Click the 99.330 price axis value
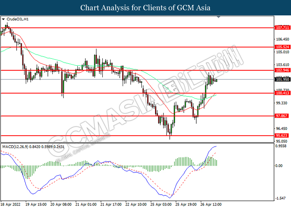Screen dimensions: 291x208 [x=282, y=103]
